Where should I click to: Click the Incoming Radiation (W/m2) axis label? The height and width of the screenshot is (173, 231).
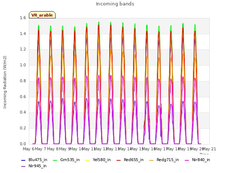click(5, 82)
